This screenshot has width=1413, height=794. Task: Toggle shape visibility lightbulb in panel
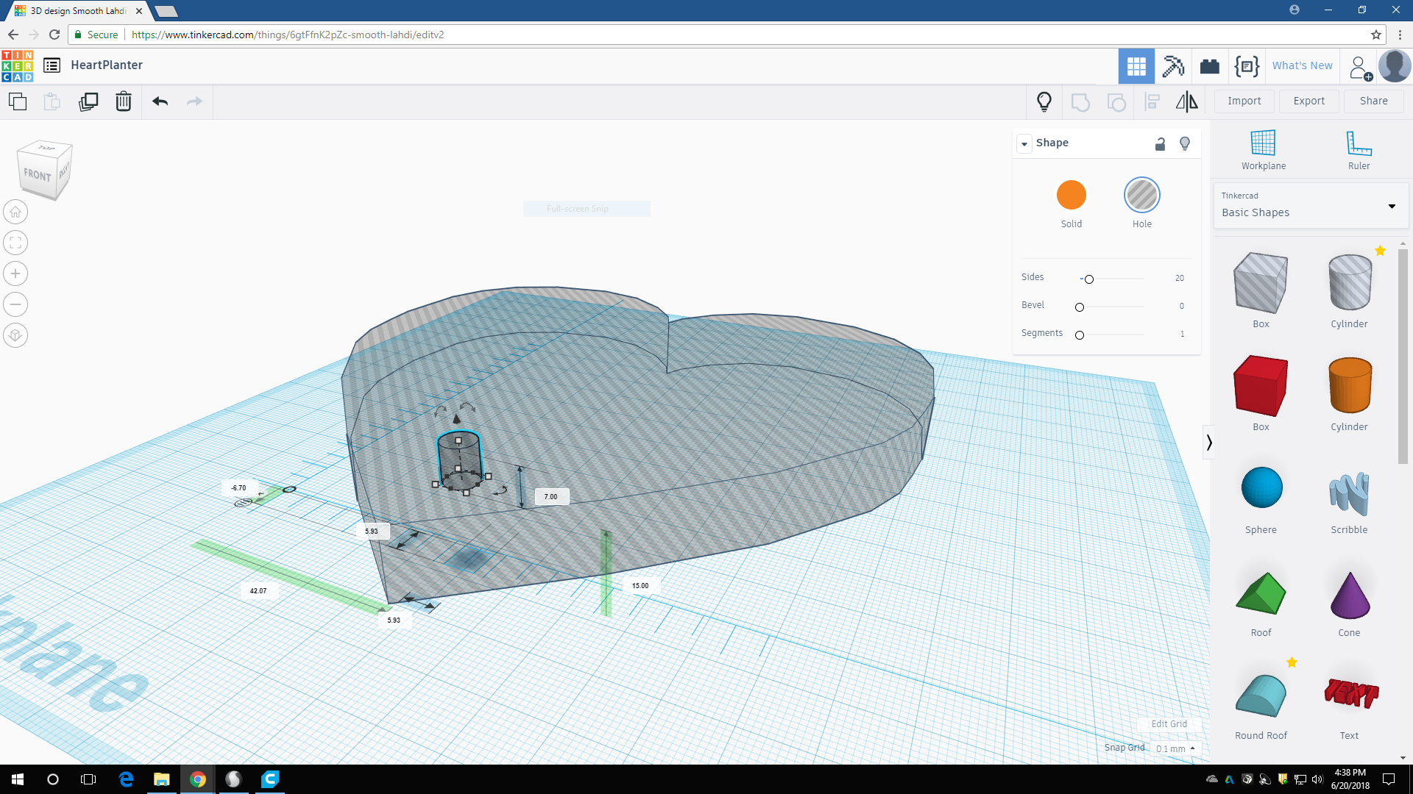1185,143
